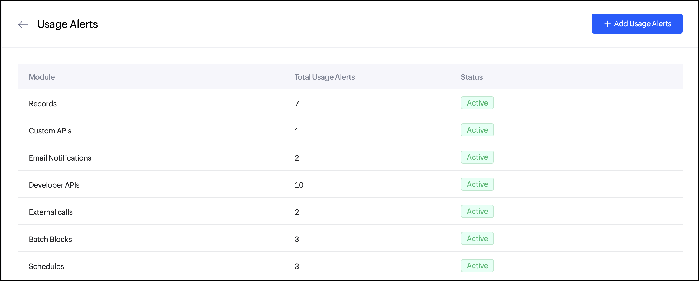This screenshot has width=699, height=281.
Task: Click the Active badge for Schedules
Action: pyautogui.click(x=477, y=266)
